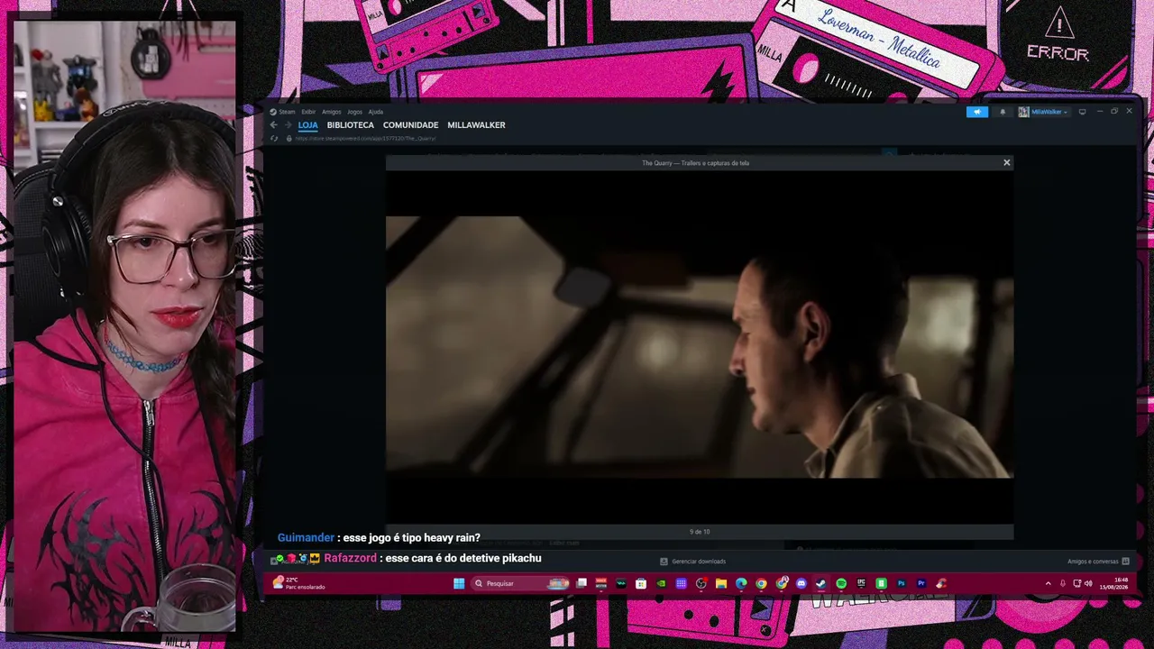The height and width of the screenshot is (649, 1154).
Task: Click the '9 de 10' image counter
Action: coord(700,532)
